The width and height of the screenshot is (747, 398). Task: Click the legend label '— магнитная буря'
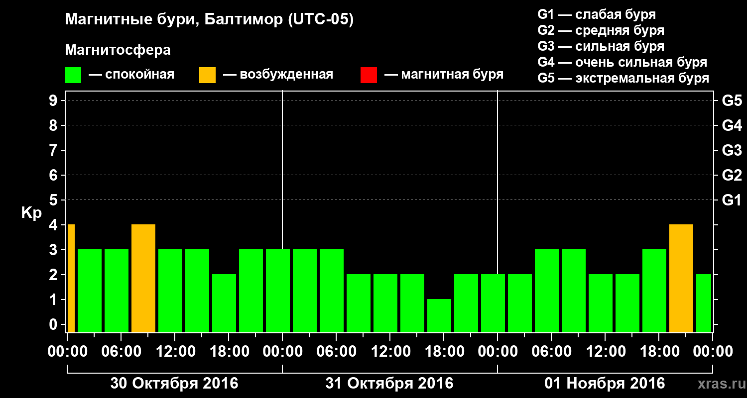(x=444, y=75)
